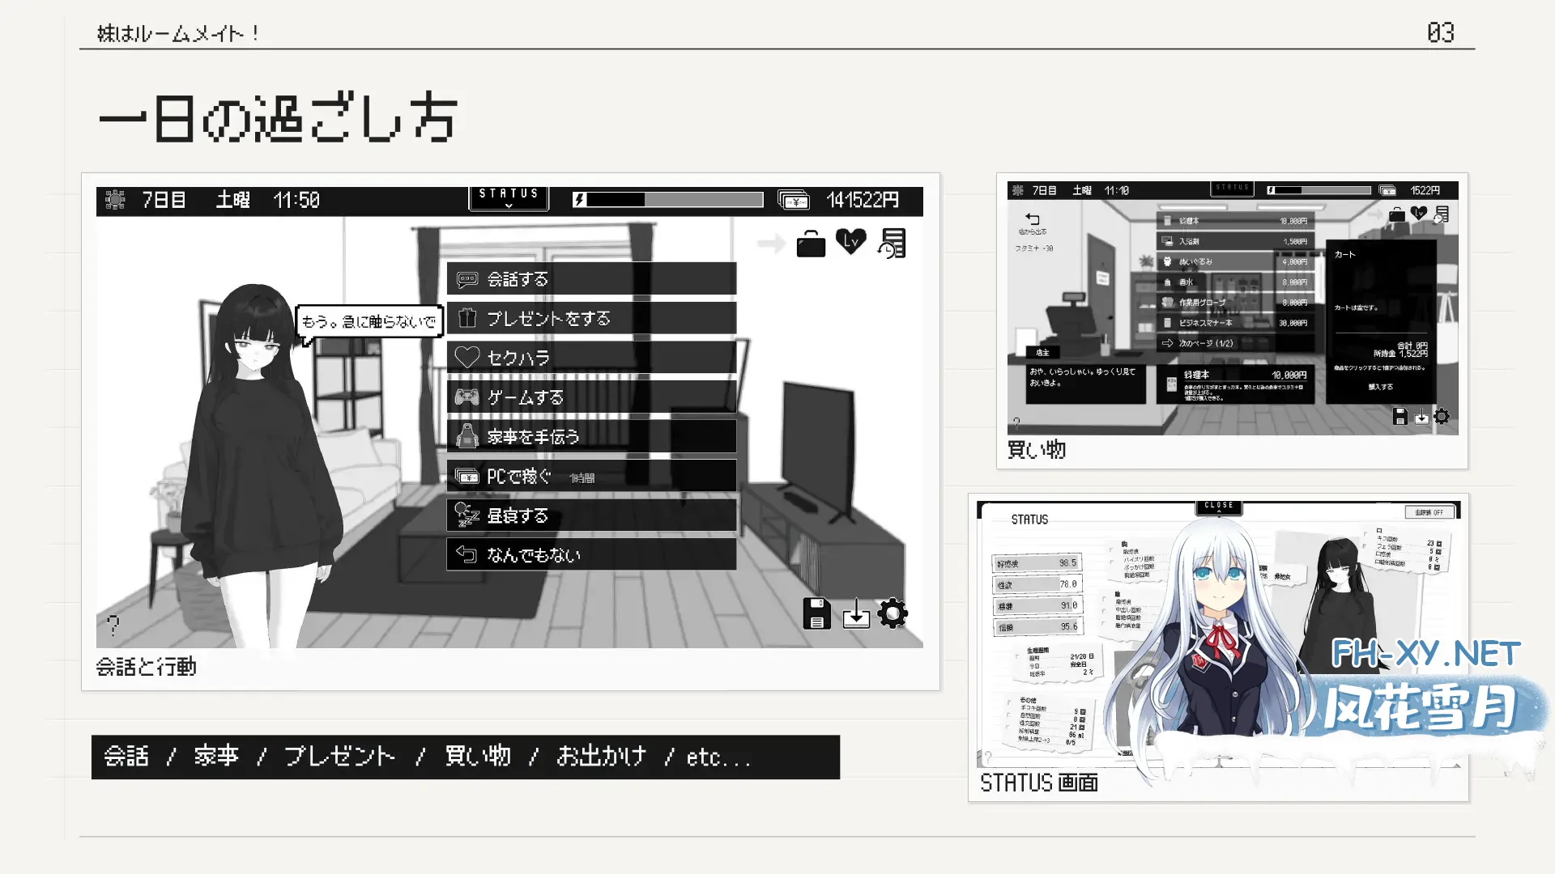Toggle the OFF switch in STATUS screen
This screenshot has height=874, width=1555.
pos(1429,512)
